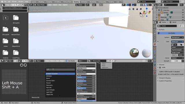The height and width of the screenshot is (104, 185).
Task: Select rendered viewport shading mode
Action: pyautogui.click(x=148, y=5)
